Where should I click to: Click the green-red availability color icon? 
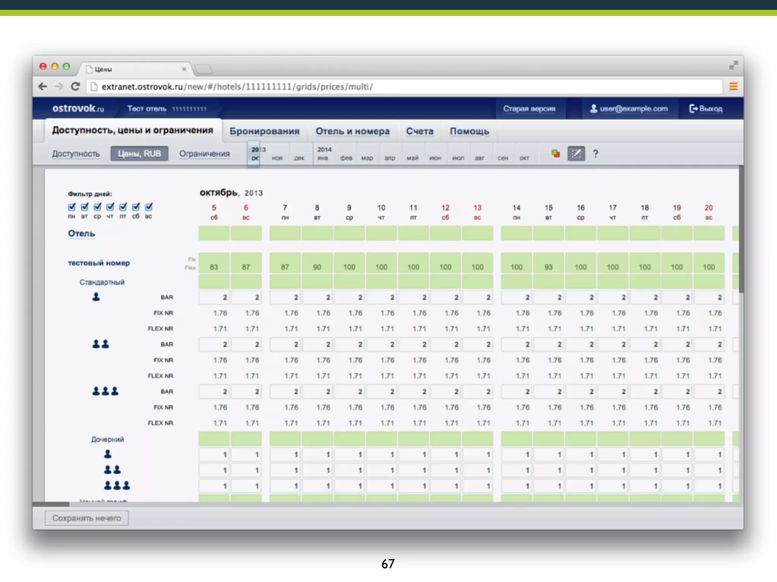pos(555,153)
